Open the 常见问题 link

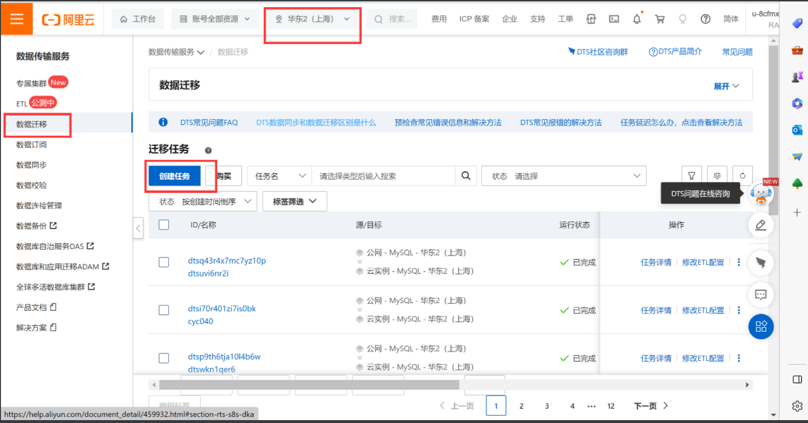pyautogui.click(x=737, y=52)
